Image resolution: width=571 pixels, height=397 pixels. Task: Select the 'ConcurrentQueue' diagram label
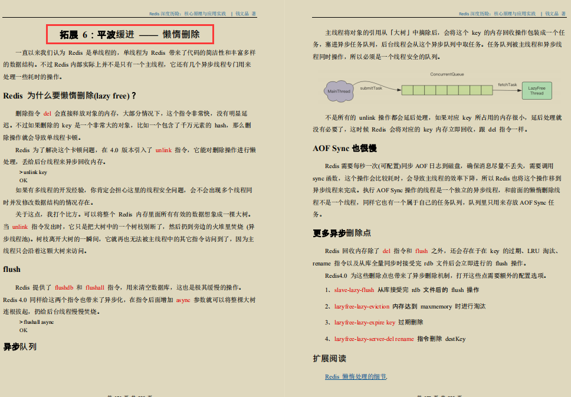pyautogui.click(x=447, y=74)
